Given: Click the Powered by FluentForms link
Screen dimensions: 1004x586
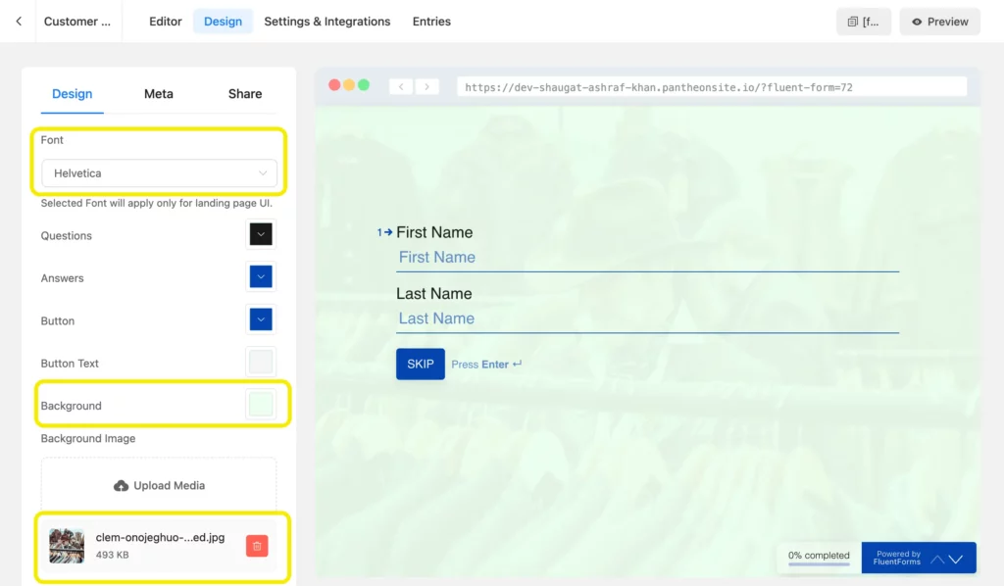Looking at the screenshot, I should [896, 558].
